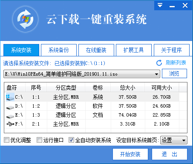Click the 序号 column header

(x=36, y=88)
